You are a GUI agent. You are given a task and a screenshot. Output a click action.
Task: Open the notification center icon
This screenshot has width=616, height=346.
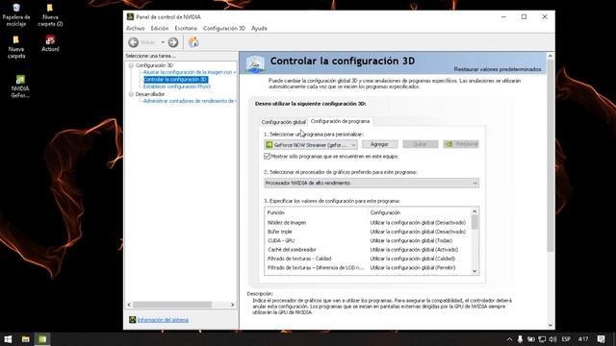tap(601, 339)
